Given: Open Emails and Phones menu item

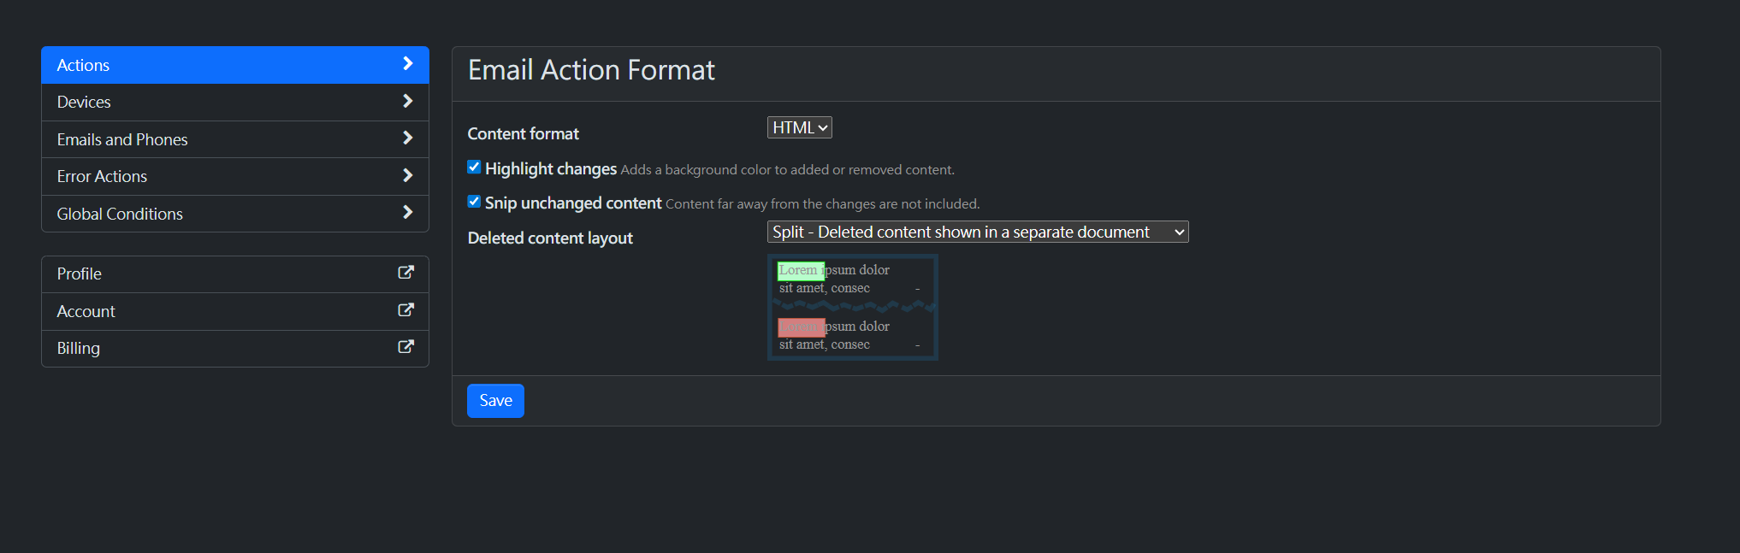Looking at the screenshot, I should [122, 140].
